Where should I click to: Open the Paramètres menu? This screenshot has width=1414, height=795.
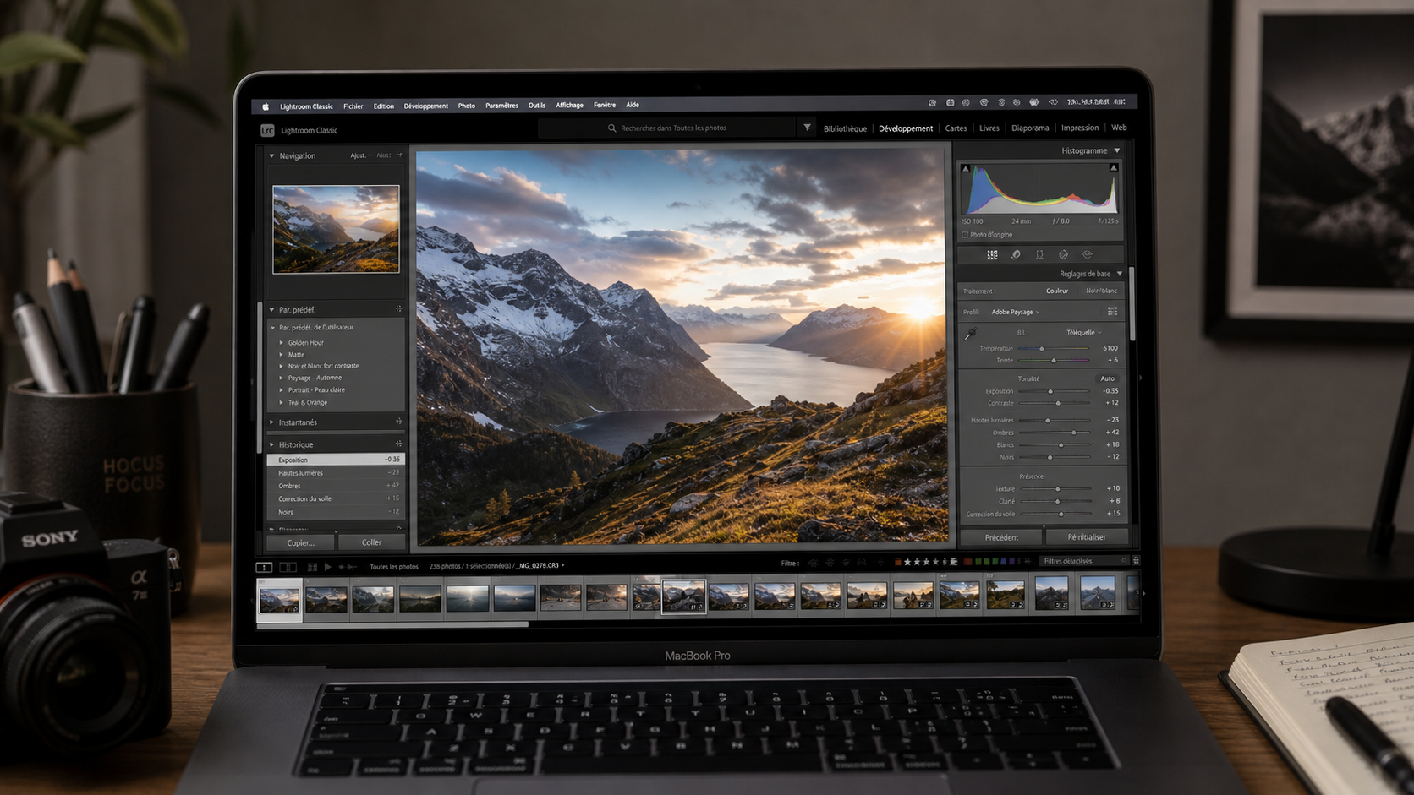pos(501,106)
